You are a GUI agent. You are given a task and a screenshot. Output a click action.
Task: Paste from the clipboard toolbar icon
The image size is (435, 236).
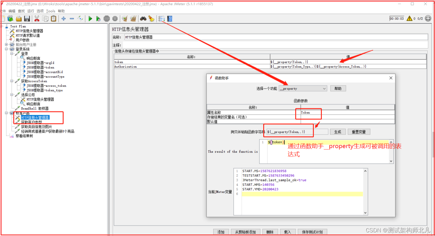pos(54,19)
